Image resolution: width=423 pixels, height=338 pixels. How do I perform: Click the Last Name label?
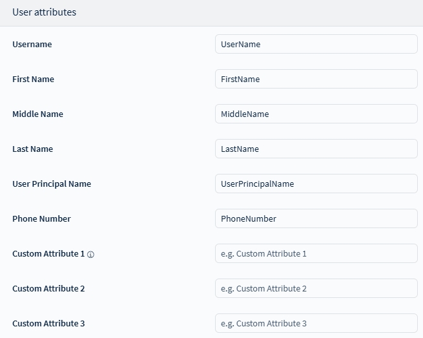(32, 149)
